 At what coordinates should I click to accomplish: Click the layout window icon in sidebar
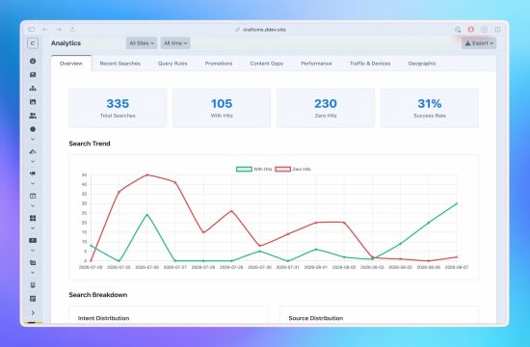[33, 196]
